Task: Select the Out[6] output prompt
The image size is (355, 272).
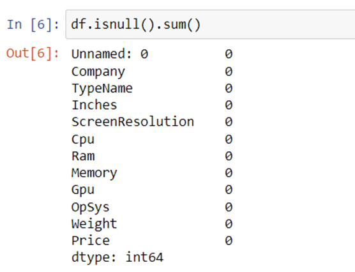Action: 33,54
